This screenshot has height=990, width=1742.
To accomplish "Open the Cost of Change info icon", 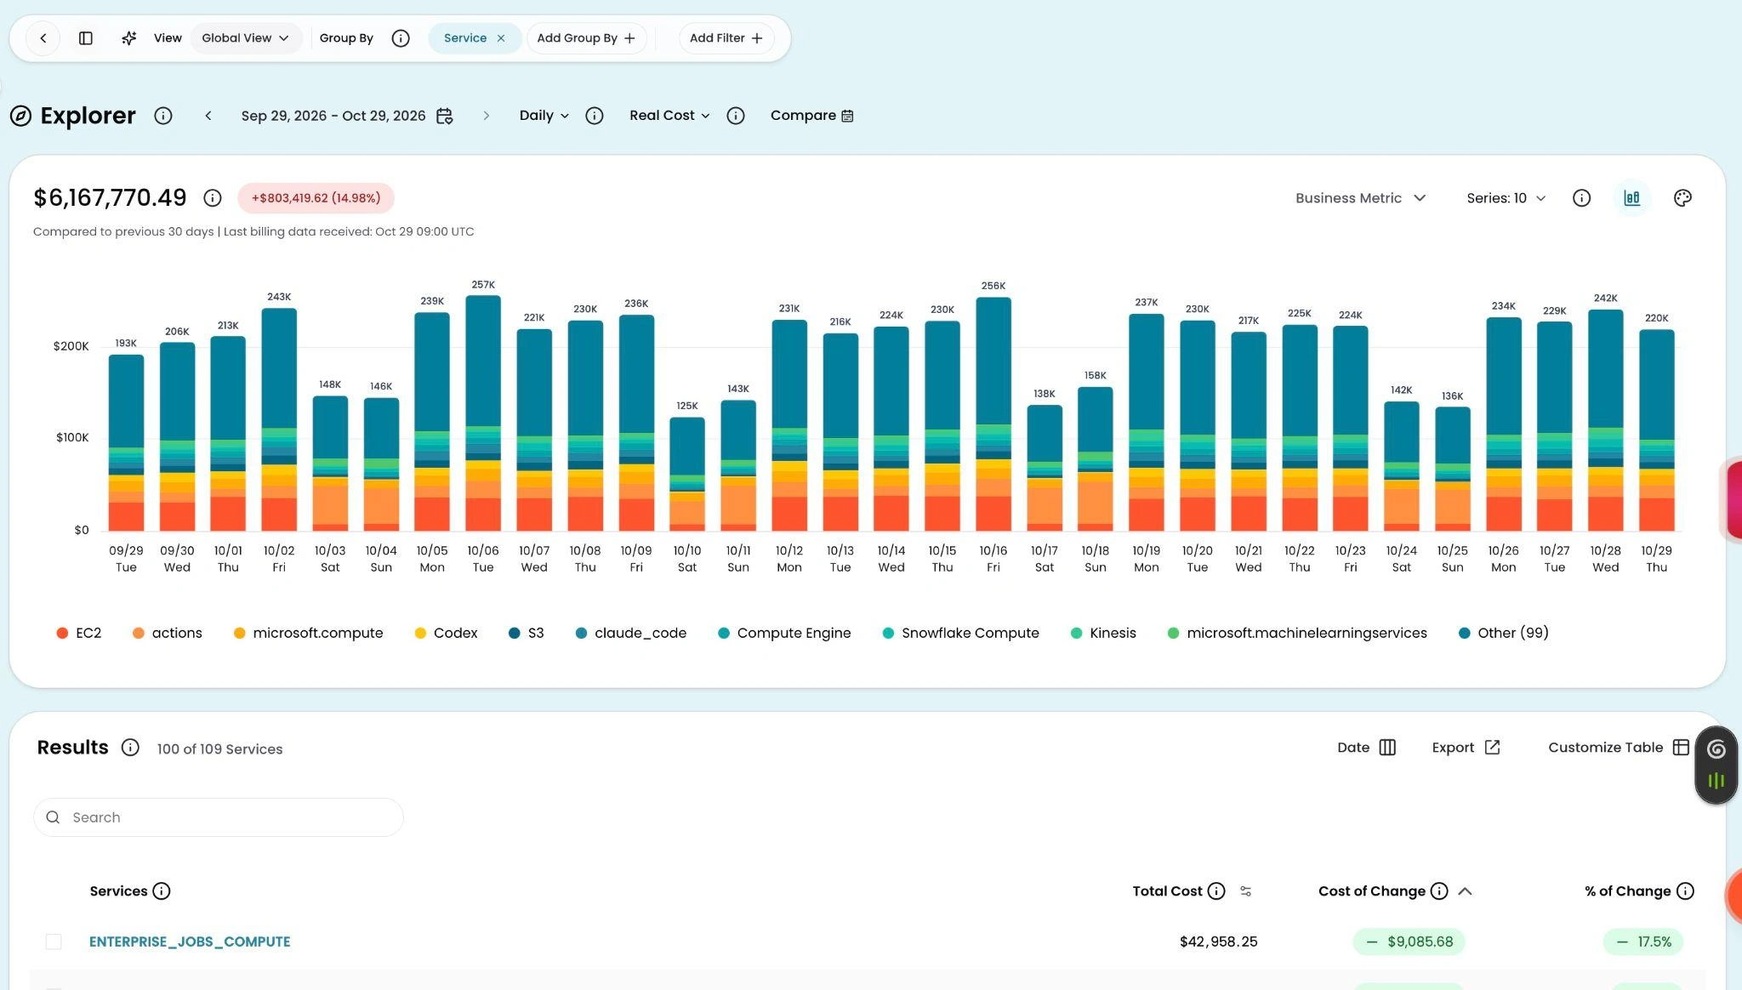I will tap(1439, 891).
